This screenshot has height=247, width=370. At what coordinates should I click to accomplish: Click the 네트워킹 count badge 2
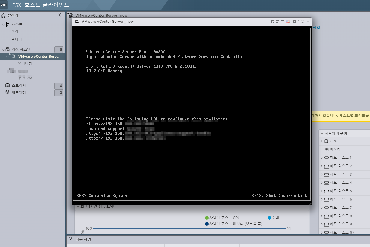59,93
